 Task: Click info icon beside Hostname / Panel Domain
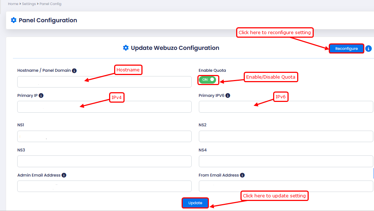(x=74, y=71)
